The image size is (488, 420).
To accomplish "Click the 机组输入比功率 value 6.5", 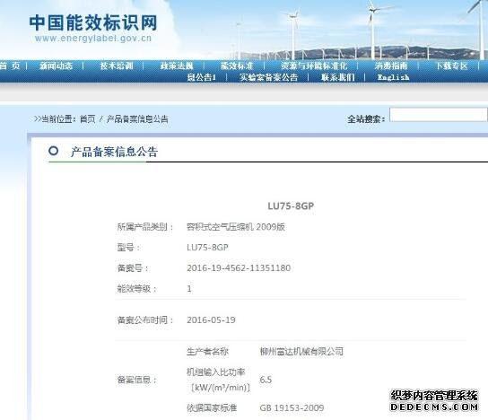I will click(266, 380).
